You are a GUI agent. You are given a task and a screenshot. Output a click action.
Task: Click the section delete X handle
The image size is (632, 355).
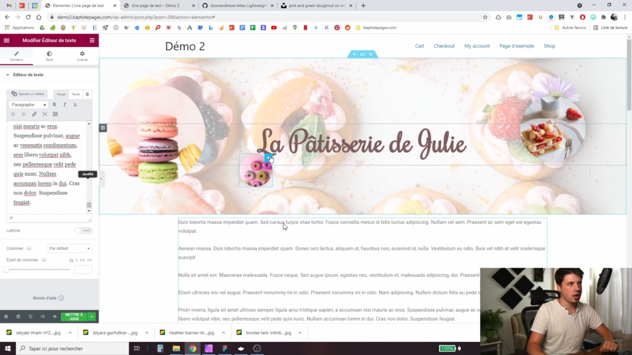[371, 54]
